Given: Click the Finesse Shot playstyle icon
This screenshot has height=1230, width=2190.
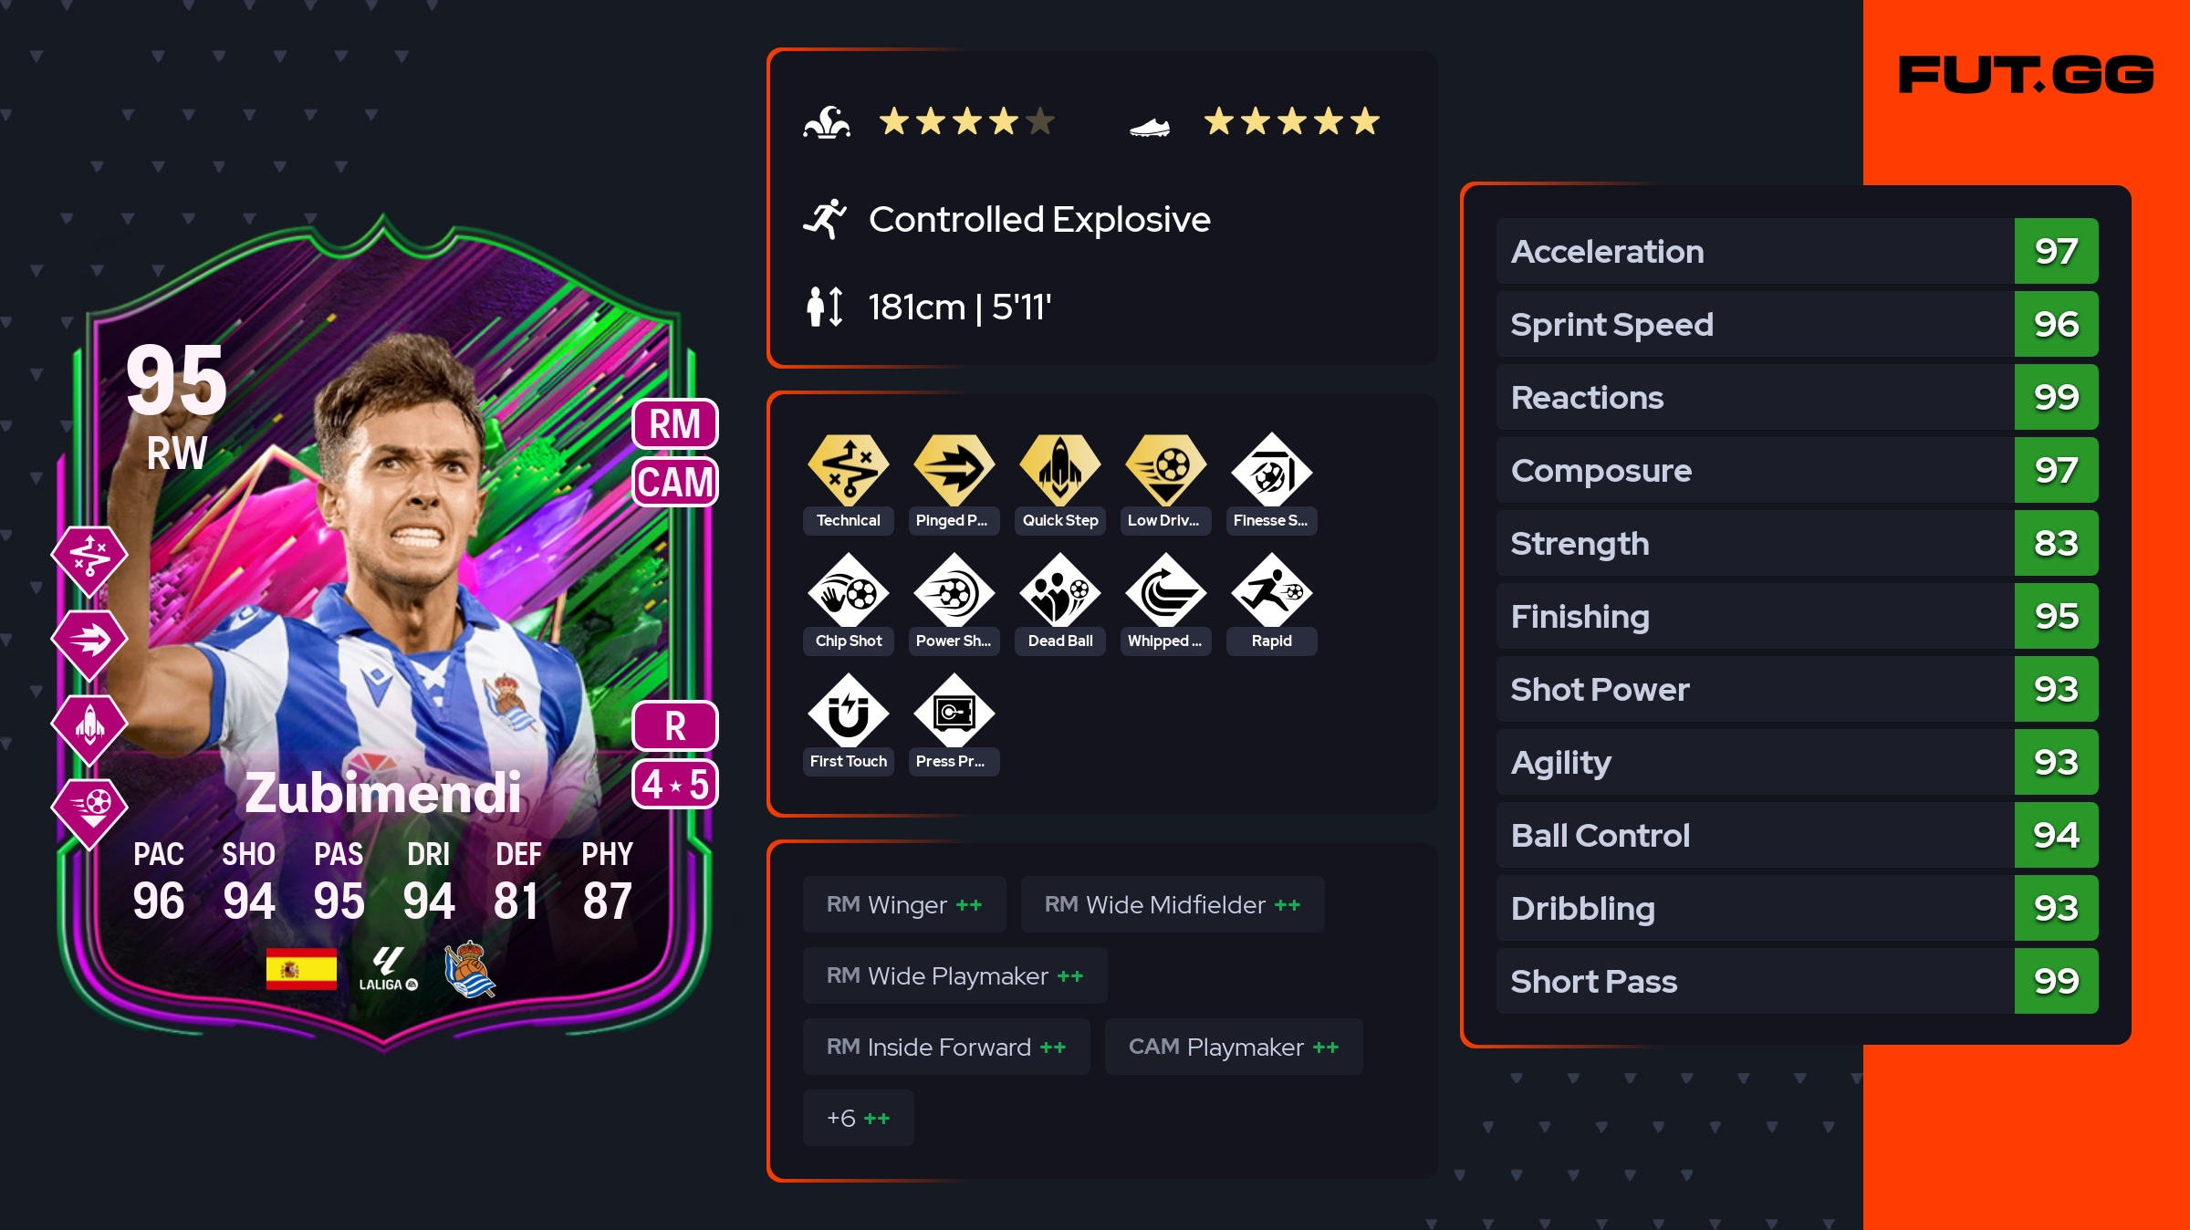Looking at the screenshot, I should click(x=1271, y=469).
